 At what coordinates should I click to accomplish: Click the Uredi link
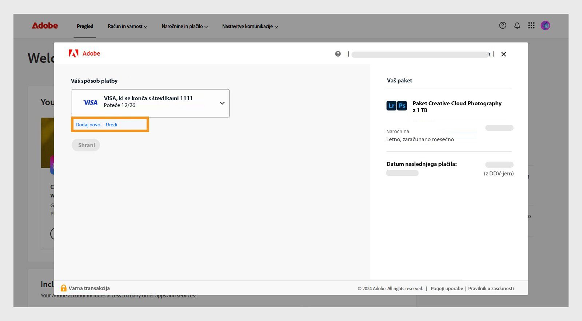click(x=111, y=125)
